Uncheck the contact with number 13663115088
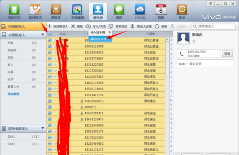Screen dimensions: 239x155 tap(50, 46)
